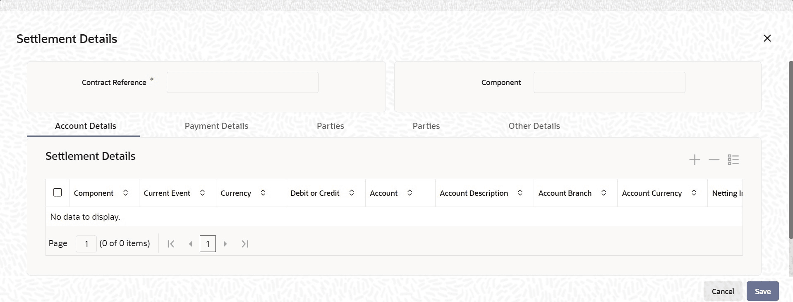Image resolution: width=793 pixels, height=302 pixels.
Task: Go to previous page arrow
Action: coord(190,244)
